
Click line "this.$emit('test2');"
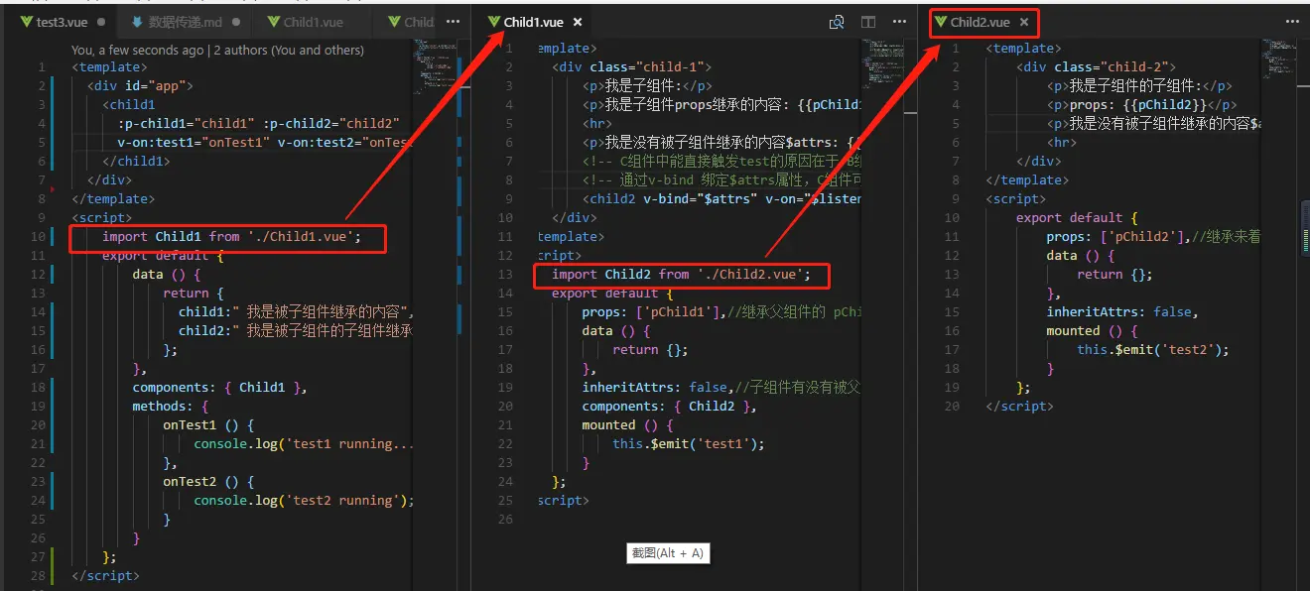point(1153,350)
